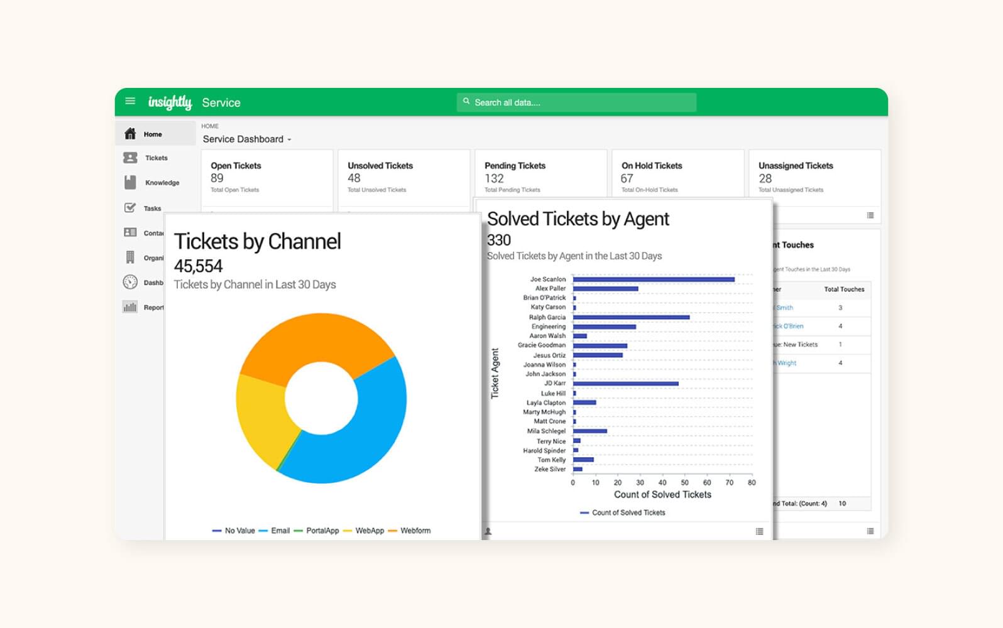Click the Tickets sidebar icon
The height and width of the screenshot is (628, 1003).
point(130,158)
